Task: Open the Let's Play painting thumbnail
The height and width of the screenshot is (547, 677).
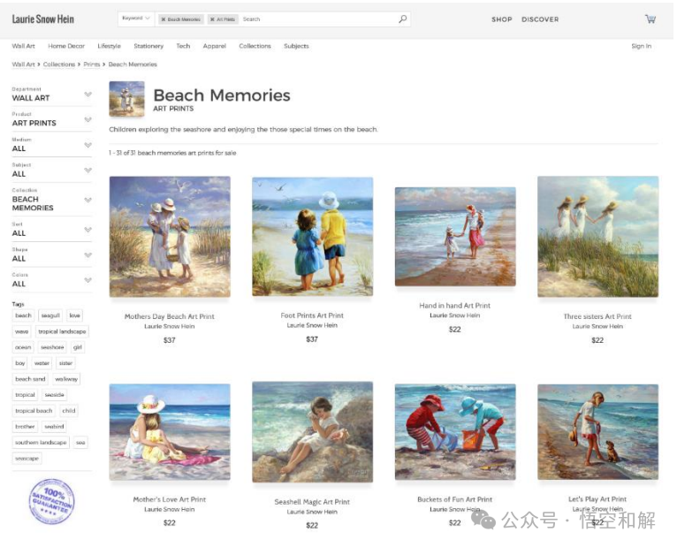Action: click(x=598, y=432)
